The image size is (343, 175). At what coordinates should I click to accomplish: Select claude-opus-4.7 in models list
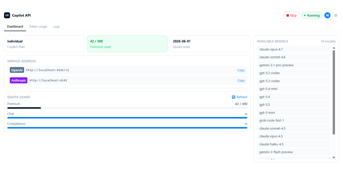point(294,49)
